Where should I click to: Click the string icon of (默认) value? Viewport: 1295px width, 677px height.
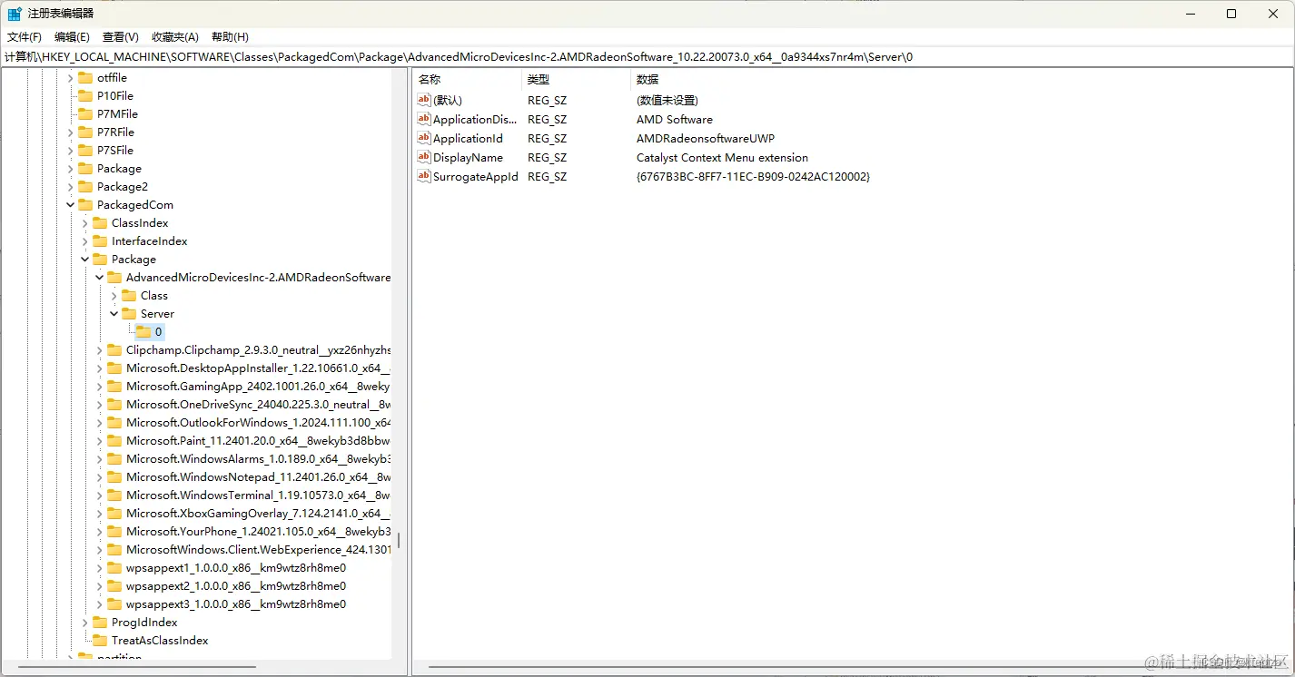pos(424,100)
